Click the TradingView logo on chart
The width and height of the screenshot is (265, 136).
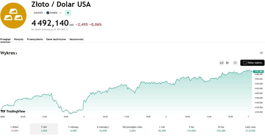13,111
